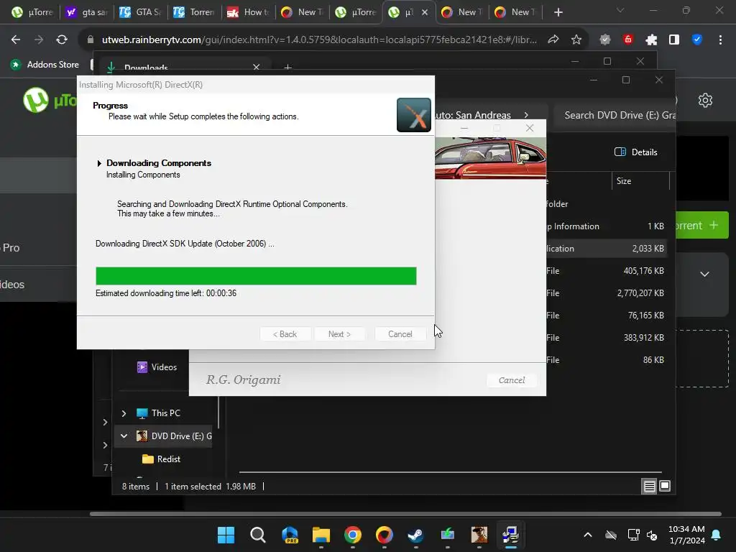
Task: Collapse the DVD Drive (E:) node
Action: tap(124, 436)
